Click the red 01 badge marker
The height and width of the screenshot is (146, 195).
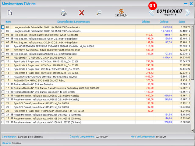pyautogui.click(x=152, y=6)
